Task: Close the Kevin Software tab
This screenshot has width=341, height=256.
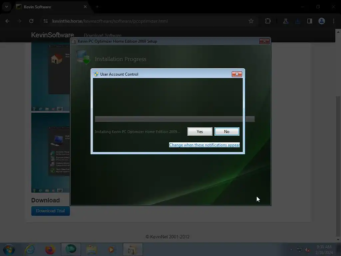Action: point(85,7)
